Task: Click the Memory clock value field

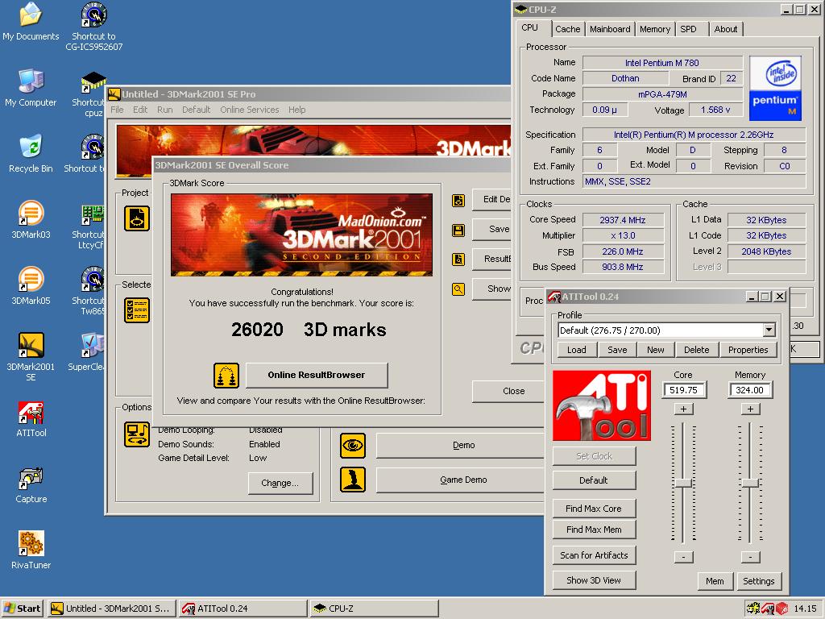Action: pyautogui.click(x=750, y=390)
